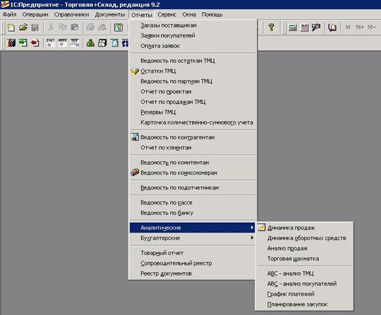Open the calculator icon in toolbar
Screen dimensions: 381x315
pyautogui.click(x=292, y=28)
